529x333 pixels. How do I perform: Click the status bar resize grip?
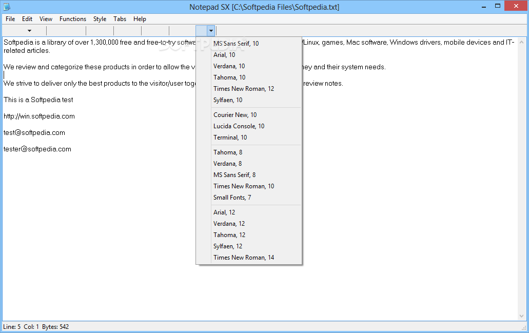[x=524, y=327]
